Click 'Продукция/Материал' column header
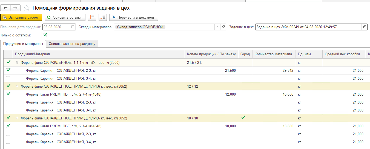Viewport: 370px width, 149px height. point(99,54)
